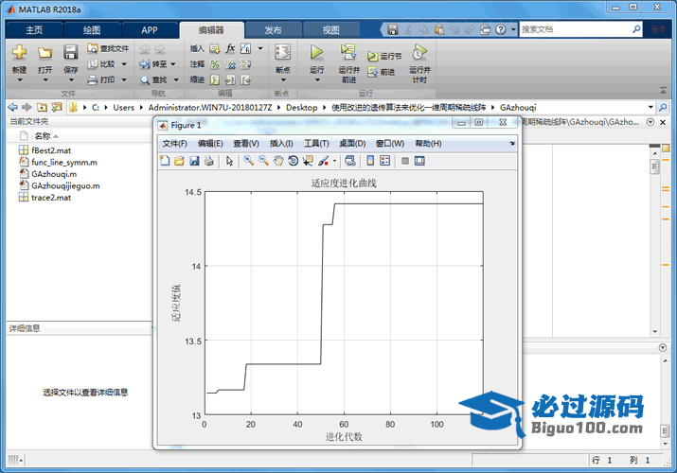The width and height of the screenshot is (677, 473).
Task: Click the up one folder icon
Action: click(42, 107)
